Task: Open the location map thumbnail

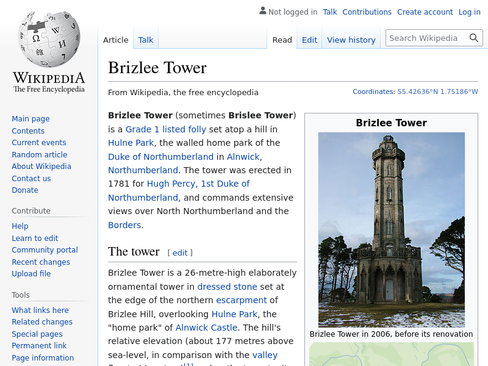Action: point(391,354)
